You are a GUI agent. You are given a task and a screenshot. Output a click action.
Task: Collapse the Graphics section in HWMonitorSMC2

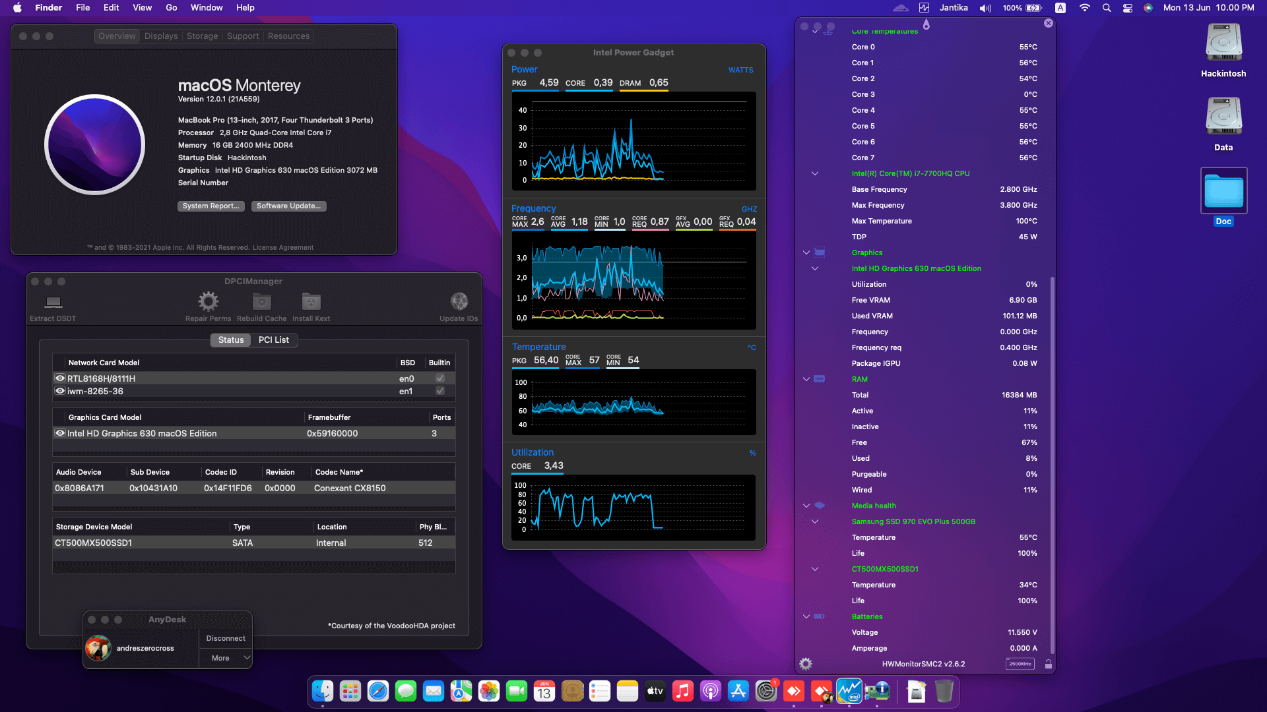pos(806,252)
